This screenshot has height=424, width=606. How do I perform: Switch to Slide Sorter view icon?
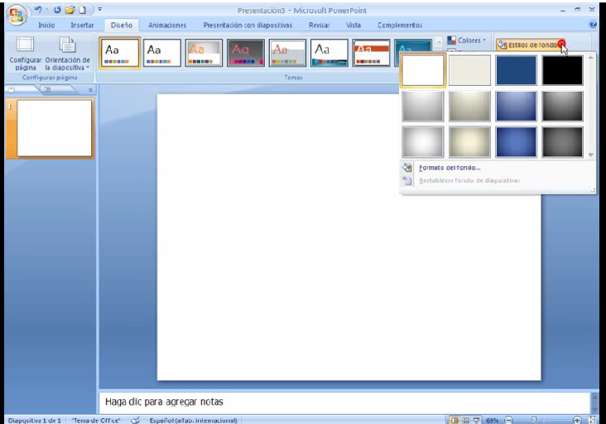(x=466, y=420)
